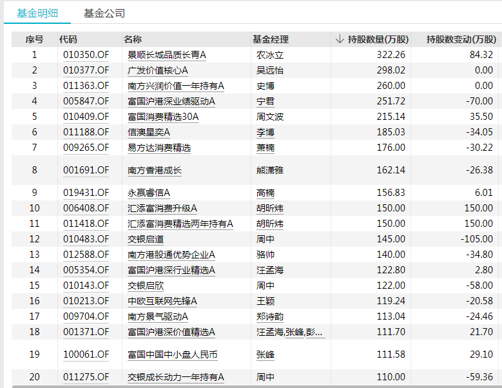Open fund 南方港股通优势企业A

171,254
